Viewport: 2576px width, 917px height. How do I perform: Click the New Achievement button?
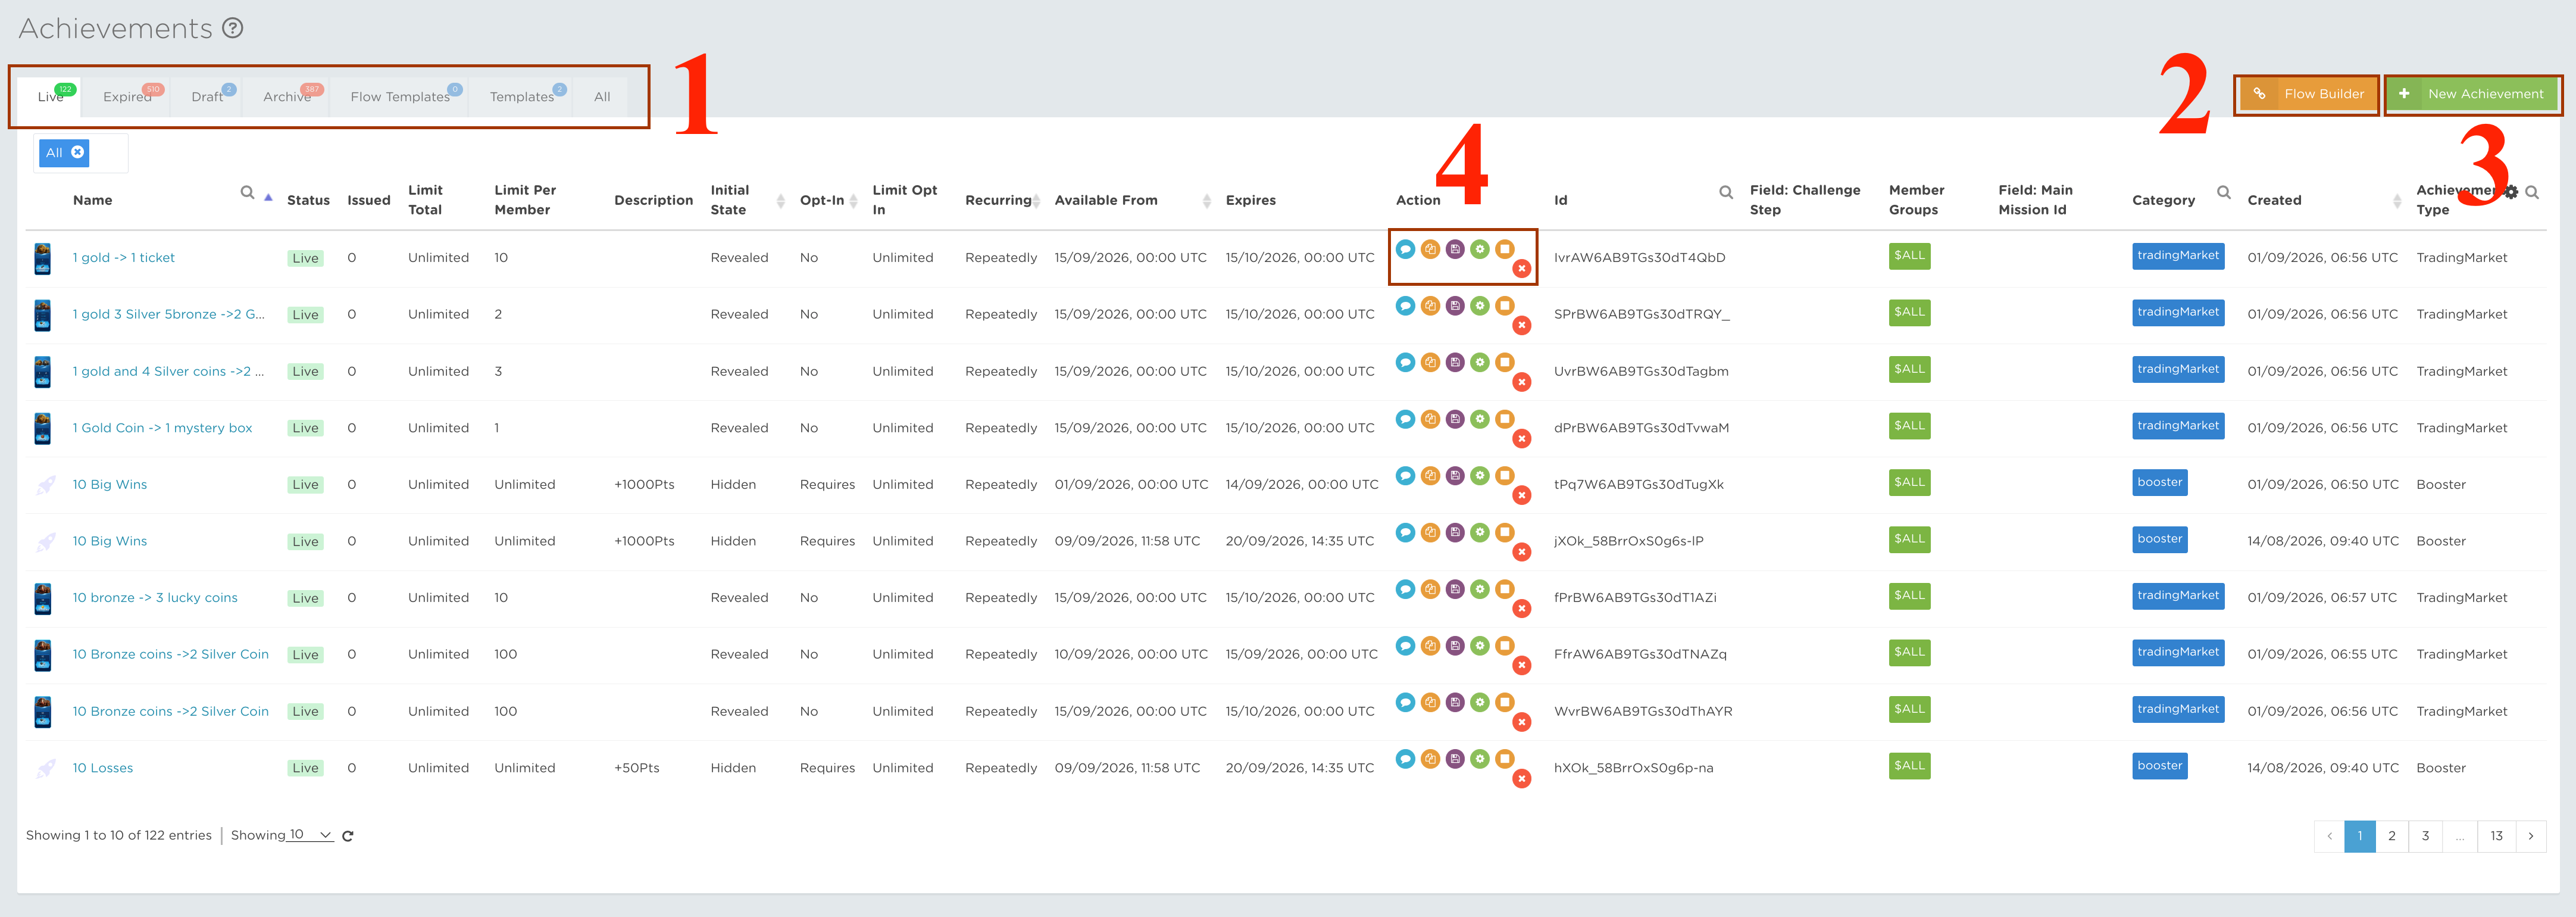pyautogui.click(x=2472, y=94)
